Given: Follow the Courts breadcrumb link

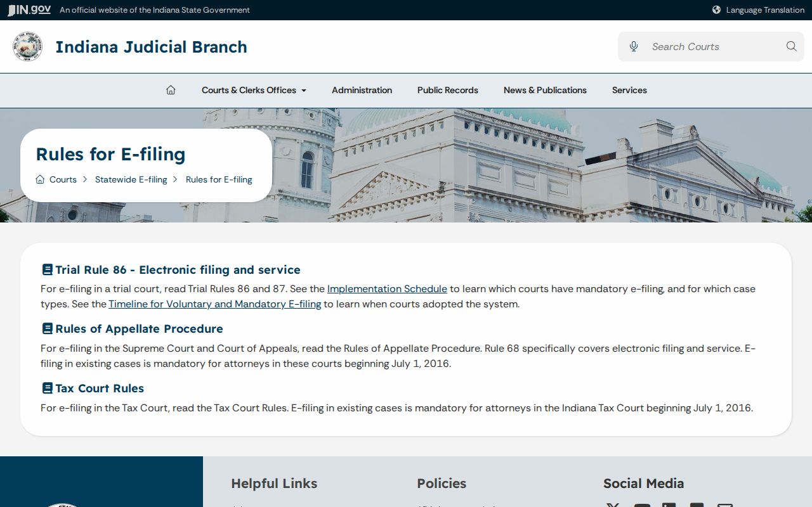Looking at the screenshot, I should tap(63, 179).
